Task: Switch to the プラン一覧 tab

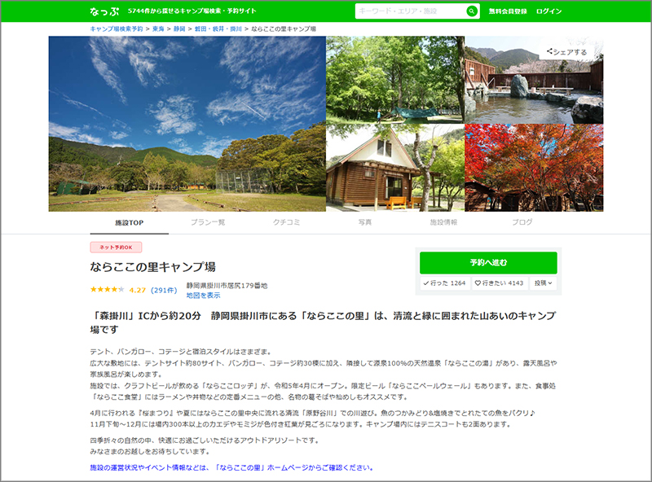Action: click(208, 222)
